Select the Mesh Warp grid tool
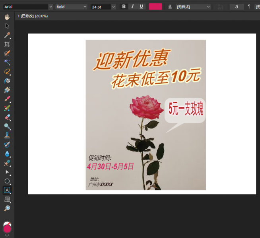260x238 pixels. pos(7,199)
